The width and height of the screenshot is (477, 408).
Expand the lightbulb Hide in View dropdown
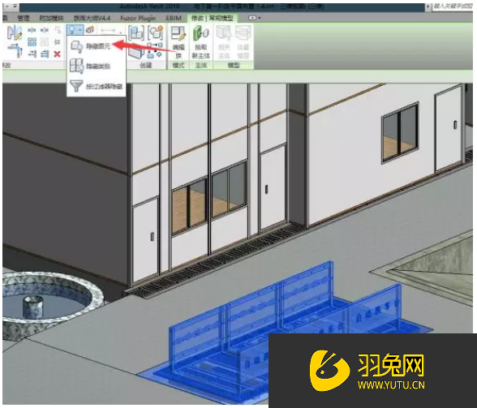click(75, 30)
